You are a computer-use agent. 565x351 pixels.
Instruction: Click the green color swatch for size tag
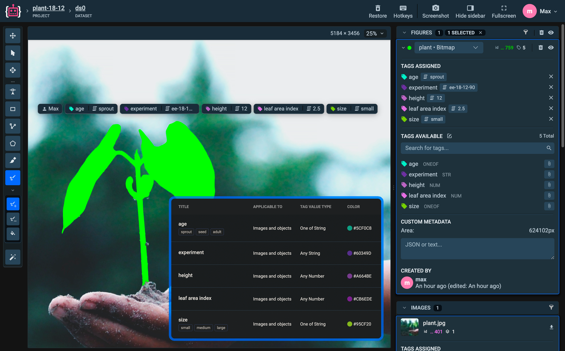(x=350, y=324)
